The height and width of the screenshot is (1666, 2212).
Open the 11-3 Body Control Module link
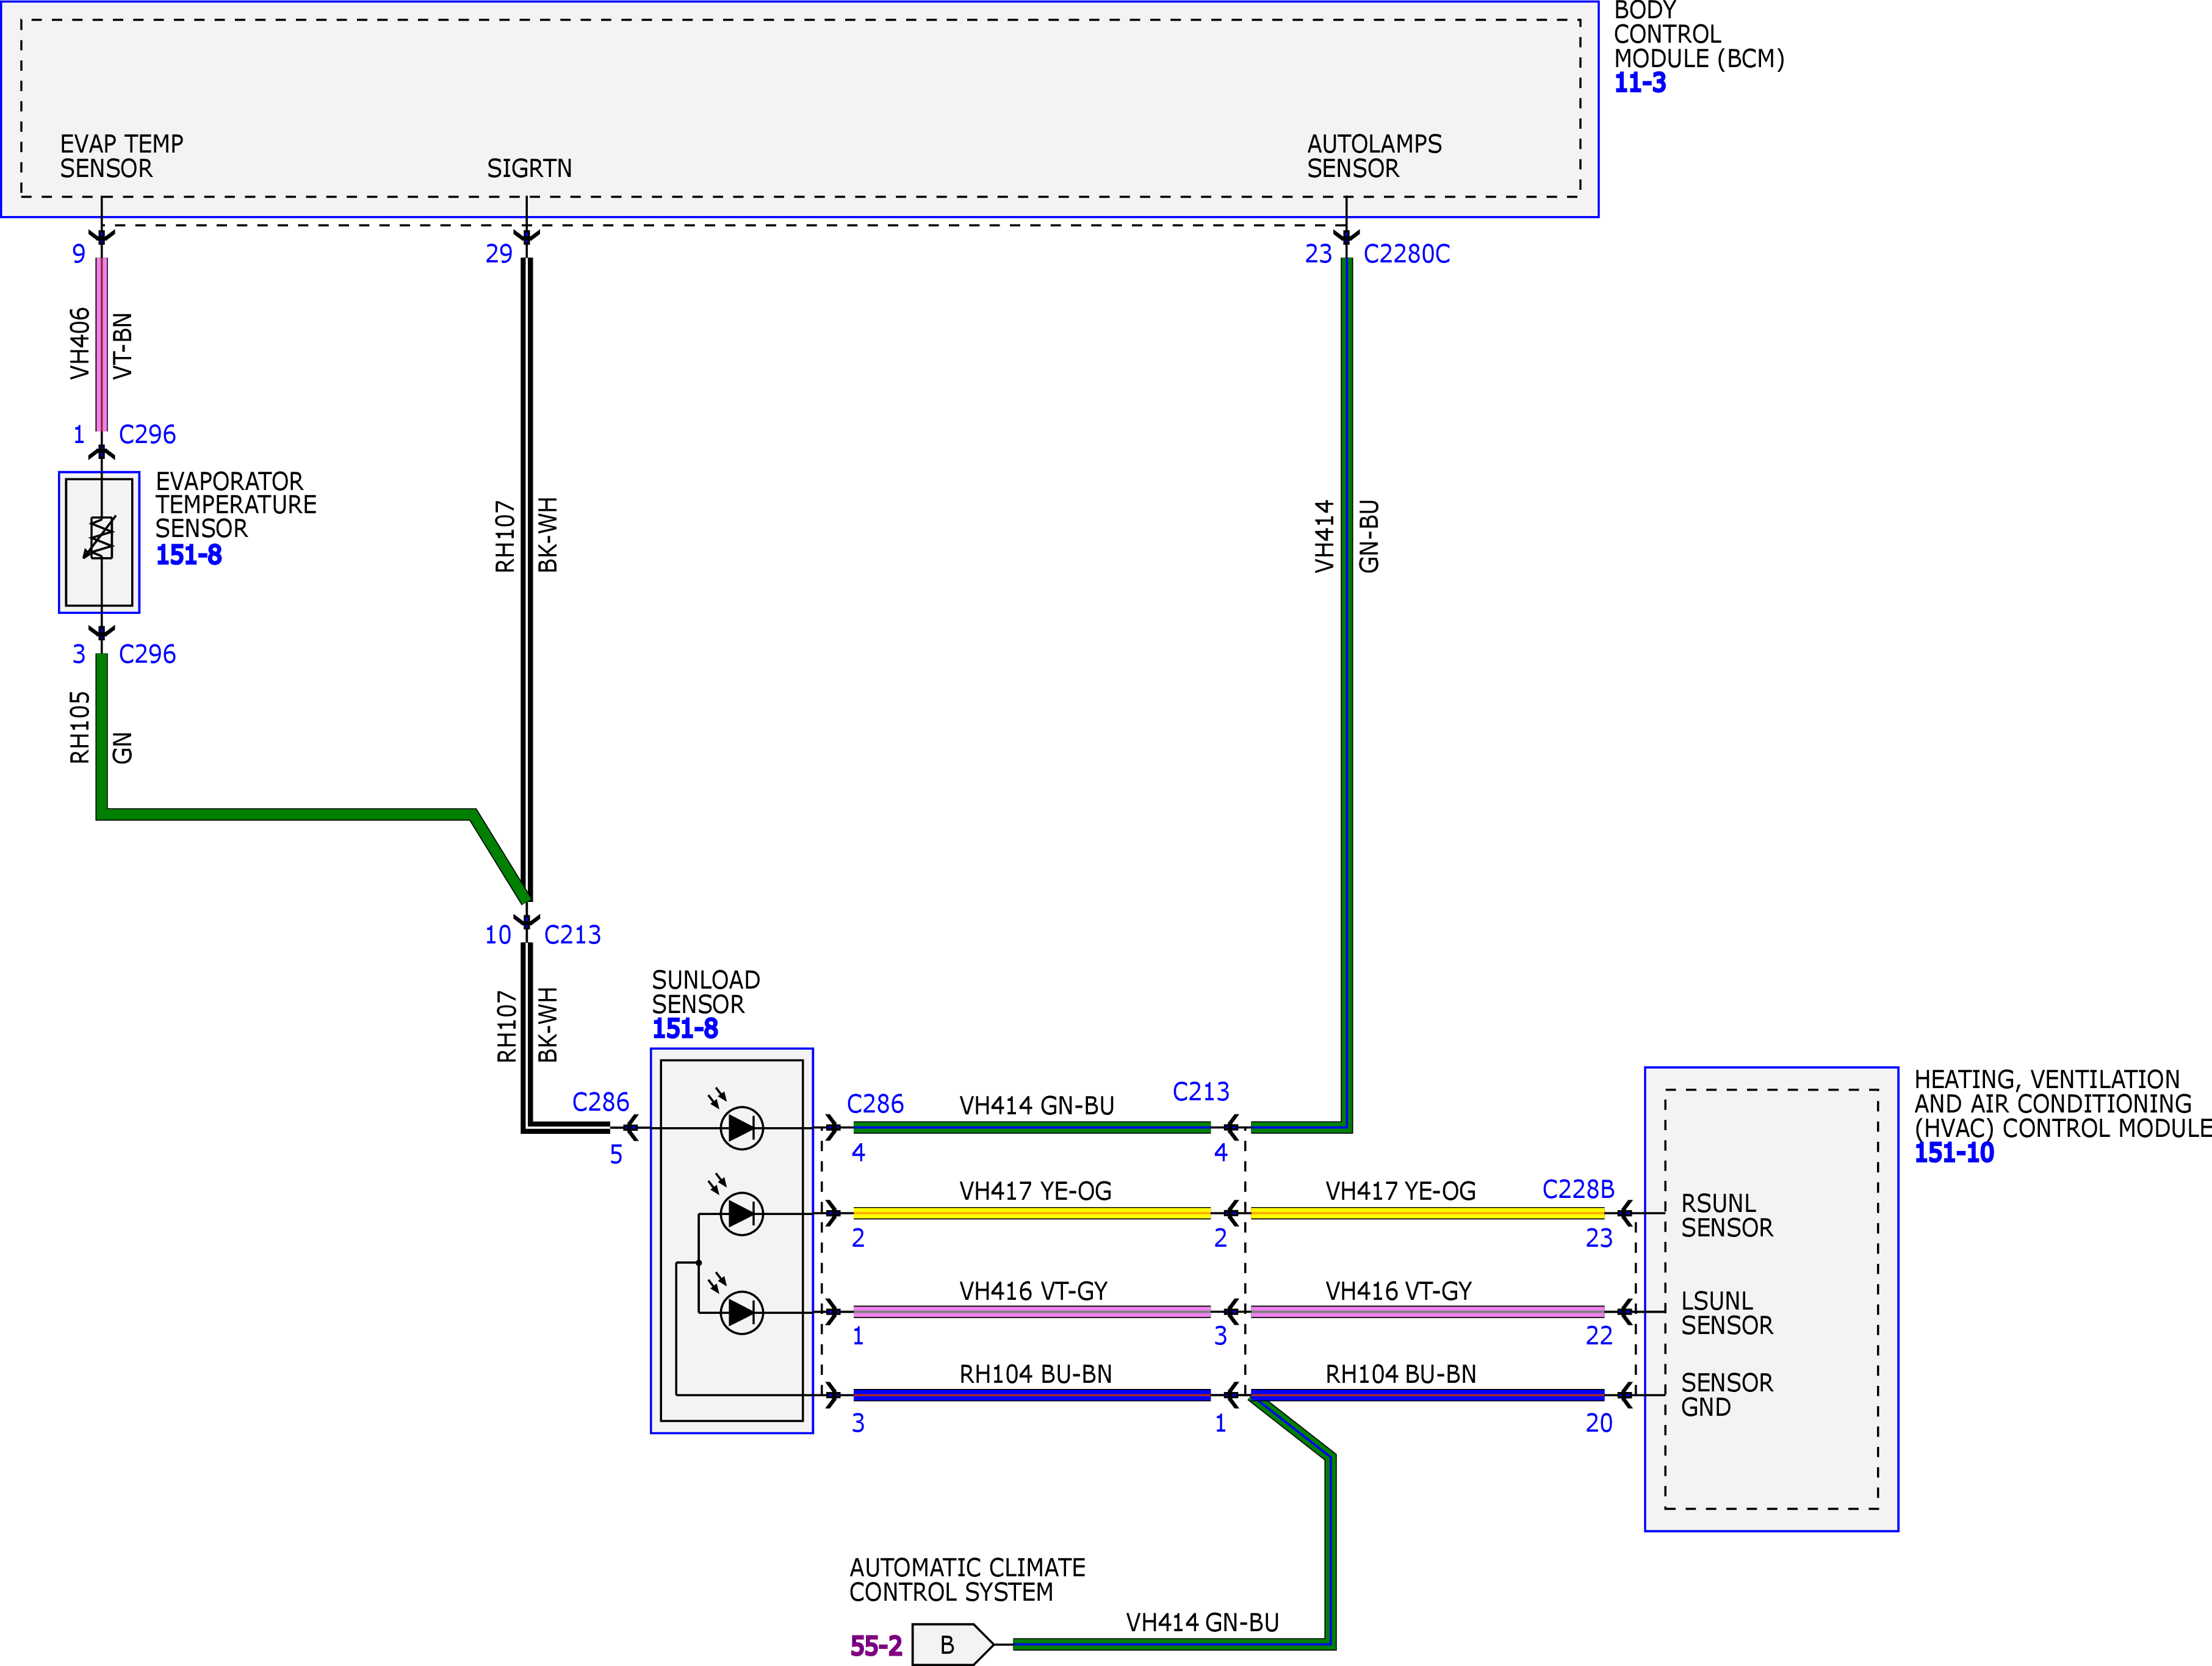(1640, 83)
